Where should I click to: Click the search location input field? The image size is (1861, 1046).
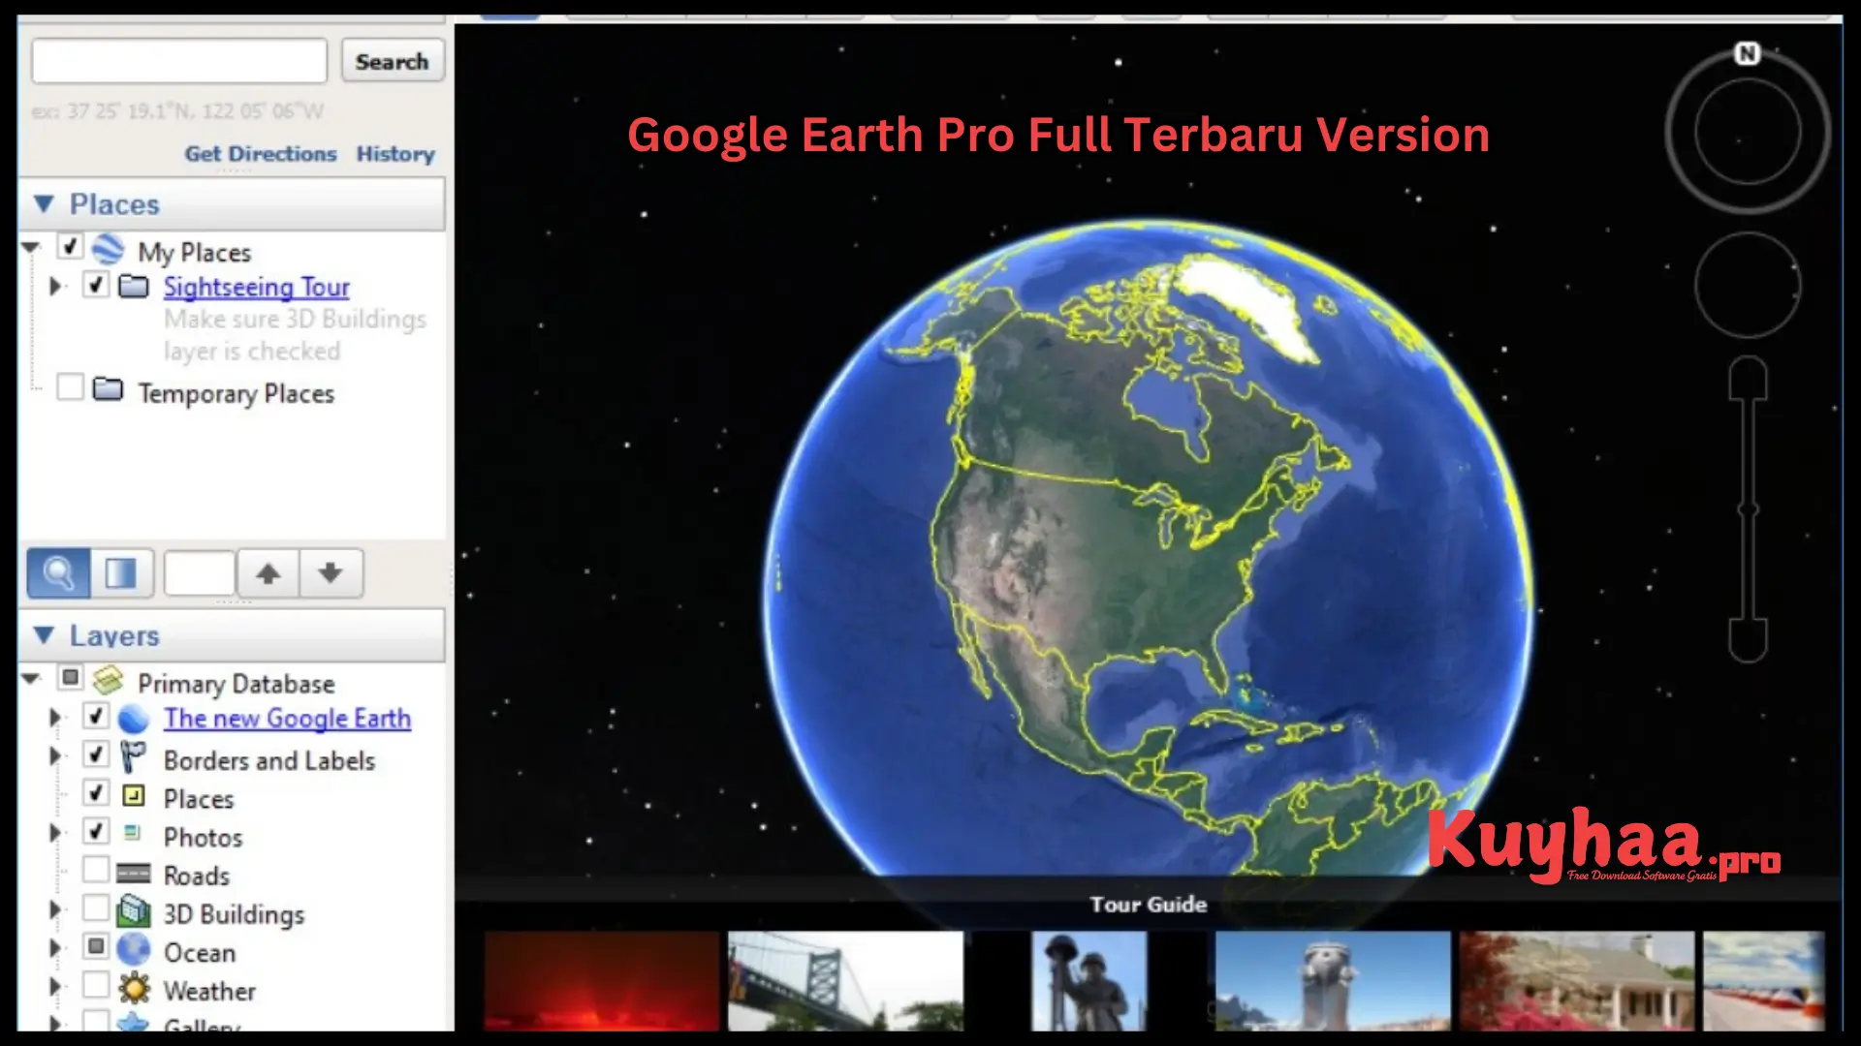[x=179, y=61]
